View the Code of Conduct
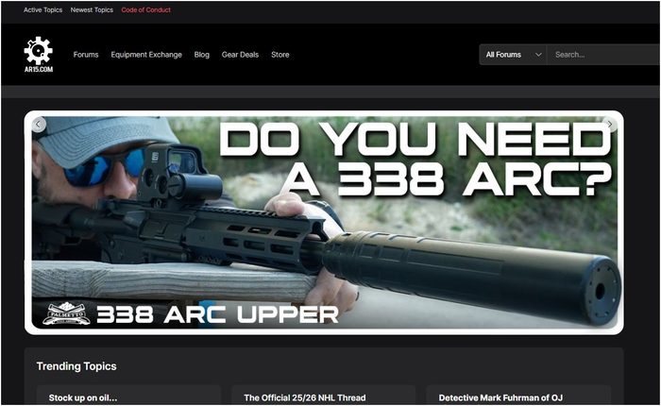 click(145, 9)
